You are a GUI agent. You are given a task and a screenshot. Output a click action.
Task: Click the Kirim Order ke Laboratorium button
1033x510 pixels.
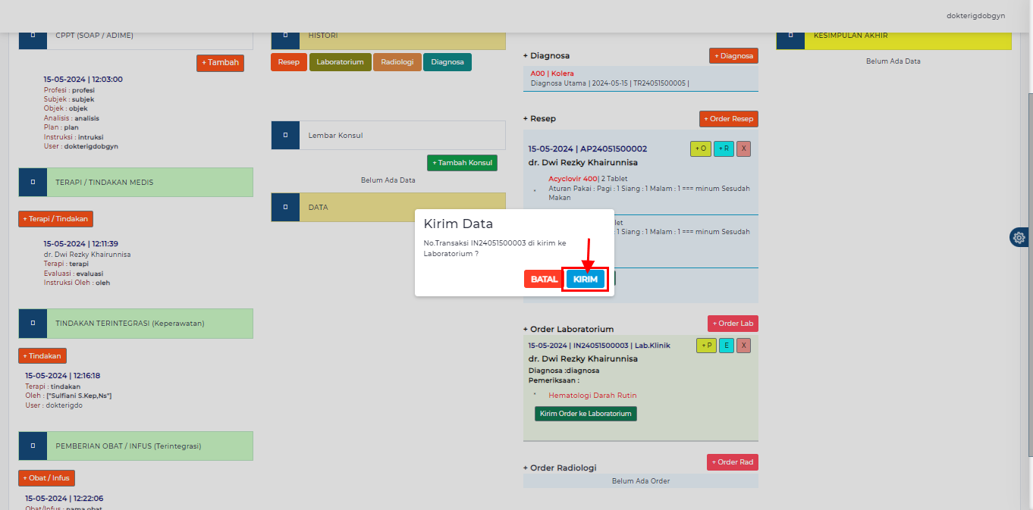point(585,413)
